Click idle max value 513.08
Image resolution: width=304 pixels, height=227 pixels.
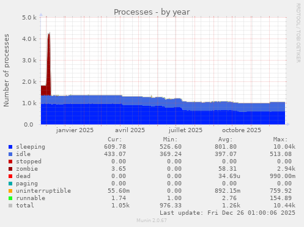click(281, 154)
